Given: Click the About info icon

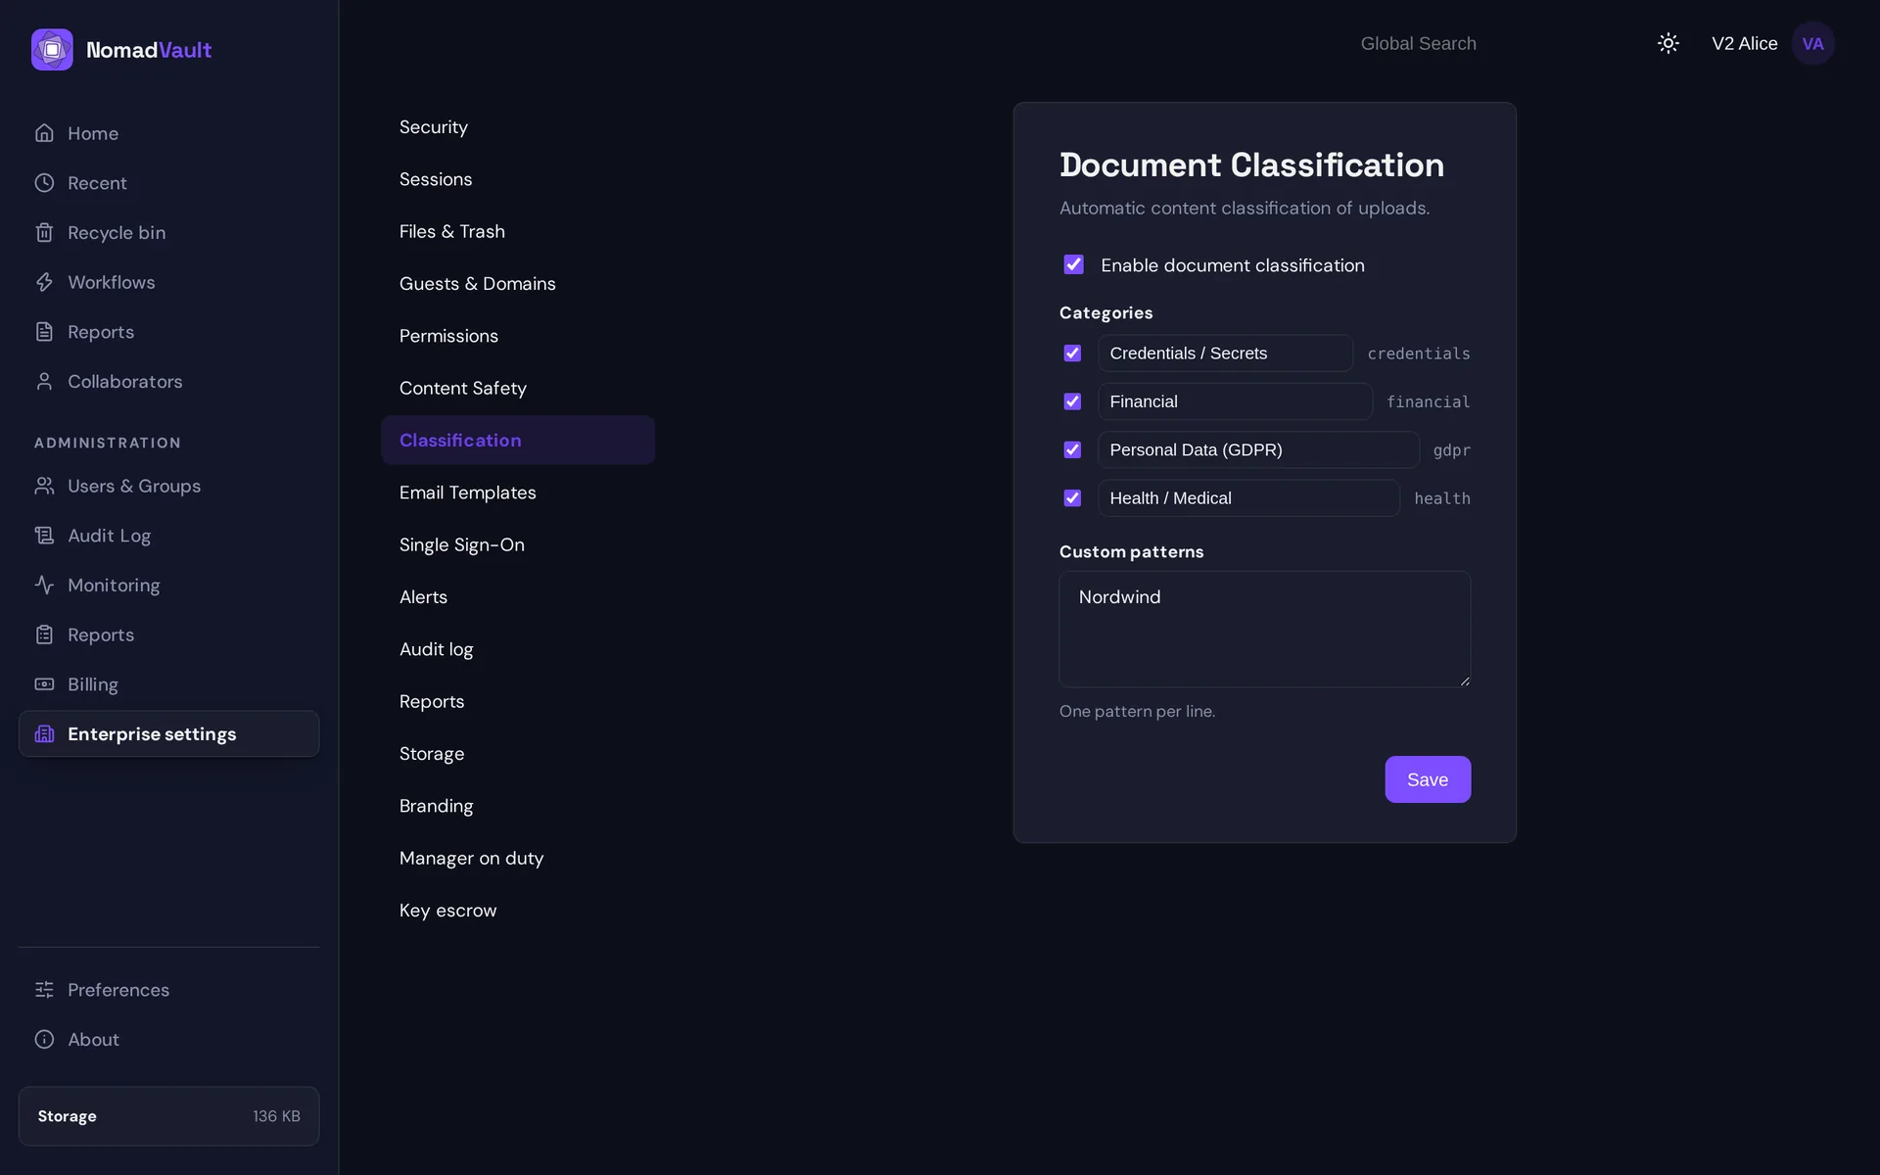Looking at the screenshot, I should click(44, 1039).
